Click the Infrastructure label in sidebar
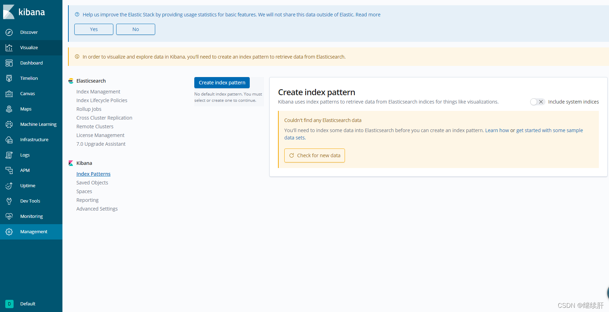The width and height of the screenshot is (609, 312). pyautogui.click(x=34, y=140)
